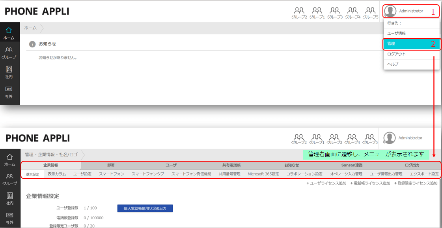Open the Microsoft 365設定 sub-tab
The height and width of the screenshot is (228, 442).
(x=263, y=174)
